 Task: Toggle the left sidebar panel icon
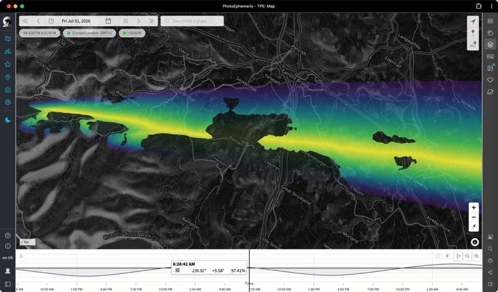coord(7,284)
